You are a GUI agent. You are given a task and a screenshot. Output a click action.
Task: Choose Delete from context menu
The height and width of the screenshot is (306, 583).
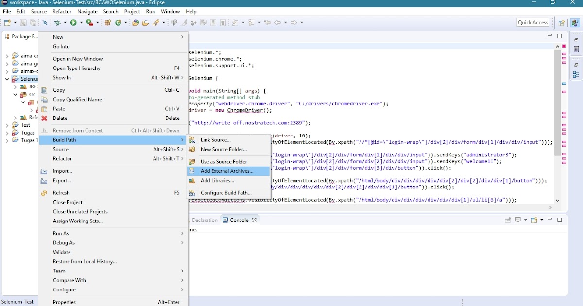(x=113, y=118)
